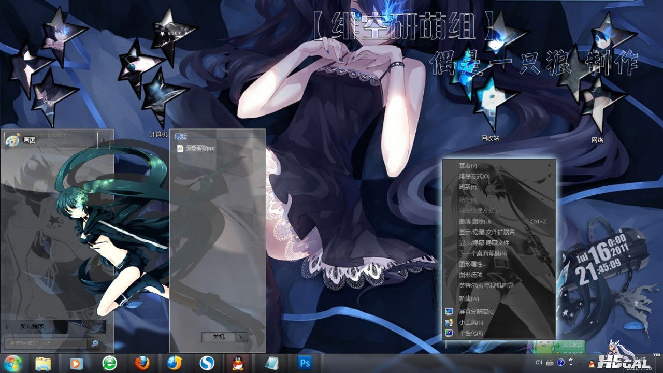Open Photoshop from the taskbar
This screenshot has width=663, height=373.
click(x=304, y=363)
